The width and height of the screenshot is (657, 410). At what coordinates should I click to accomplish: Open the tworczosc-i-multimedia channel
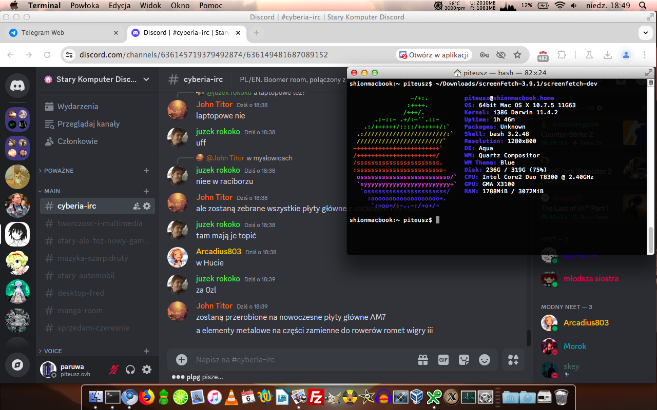coord(97,223)
